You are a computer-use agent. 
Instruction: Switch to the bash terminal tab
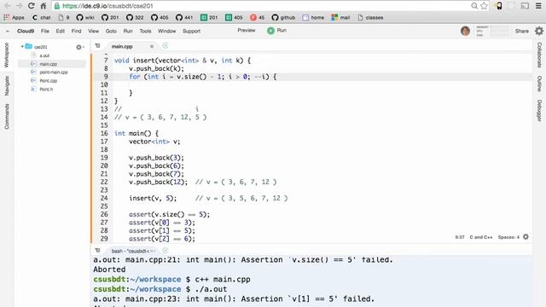click(x=130, y=251)
